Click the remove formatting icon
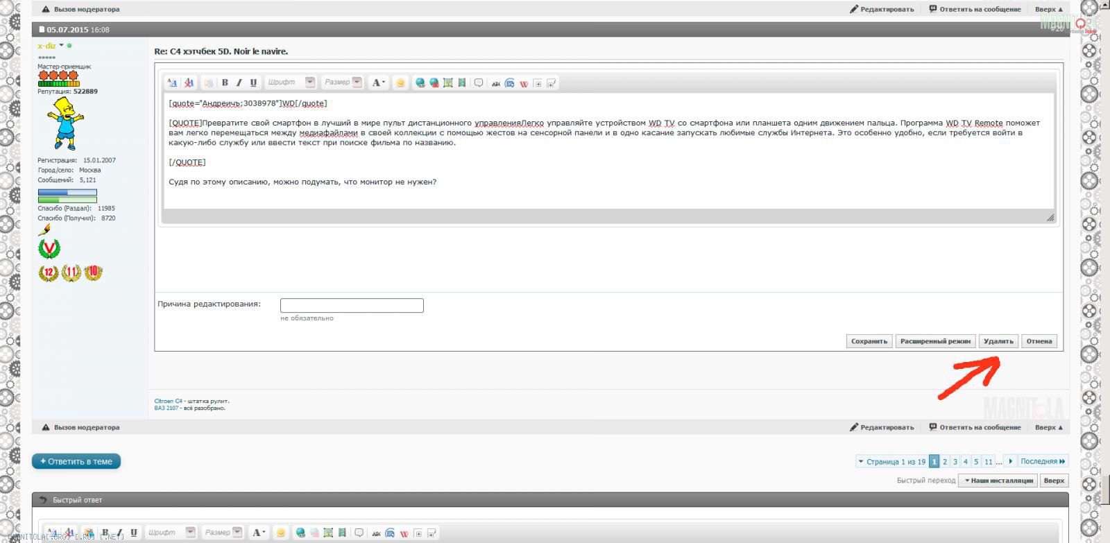1110x543 pixels. (x=189, y=83)
